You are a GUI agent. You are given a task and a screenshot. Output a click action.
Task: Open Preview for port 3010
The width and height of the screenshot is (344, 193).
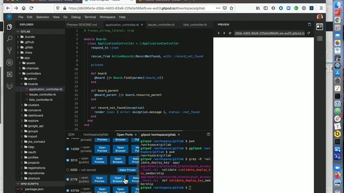(x=99, y=160)
